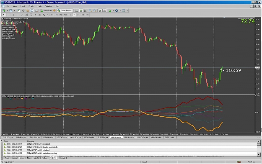
Task: Select the text label tool
Action: click(39, 15)
